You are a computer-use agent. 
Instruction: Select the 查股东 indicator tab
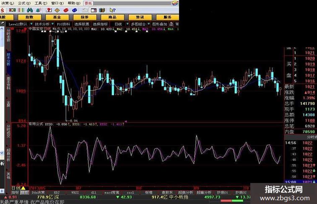point(167,193)
